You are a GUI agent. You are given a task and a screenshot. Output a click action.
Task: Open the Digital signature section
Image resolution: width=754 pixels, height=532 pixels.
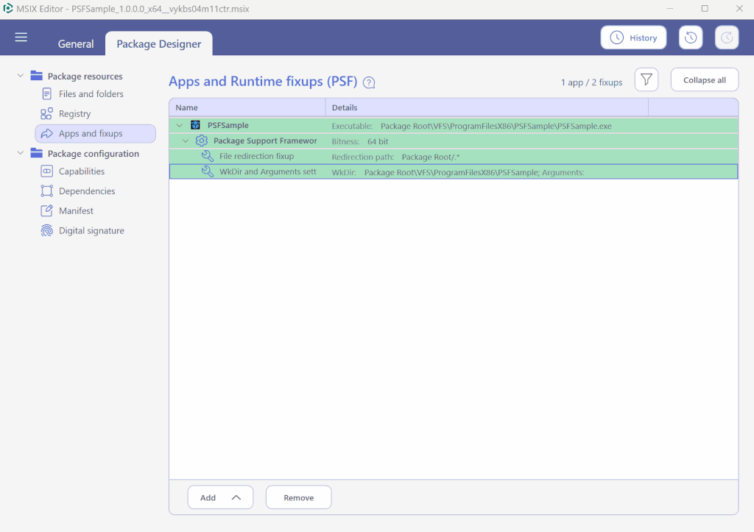click(91, 230)
